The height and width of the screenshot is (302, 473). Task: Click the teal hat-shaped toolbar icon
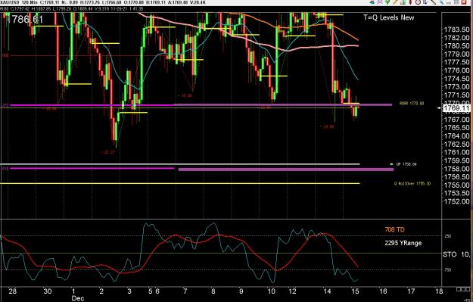click(372, 2)
